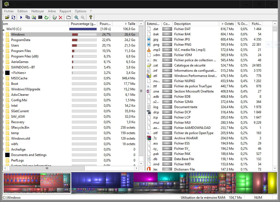Select the ProgramData folder

tap(70, 40)
